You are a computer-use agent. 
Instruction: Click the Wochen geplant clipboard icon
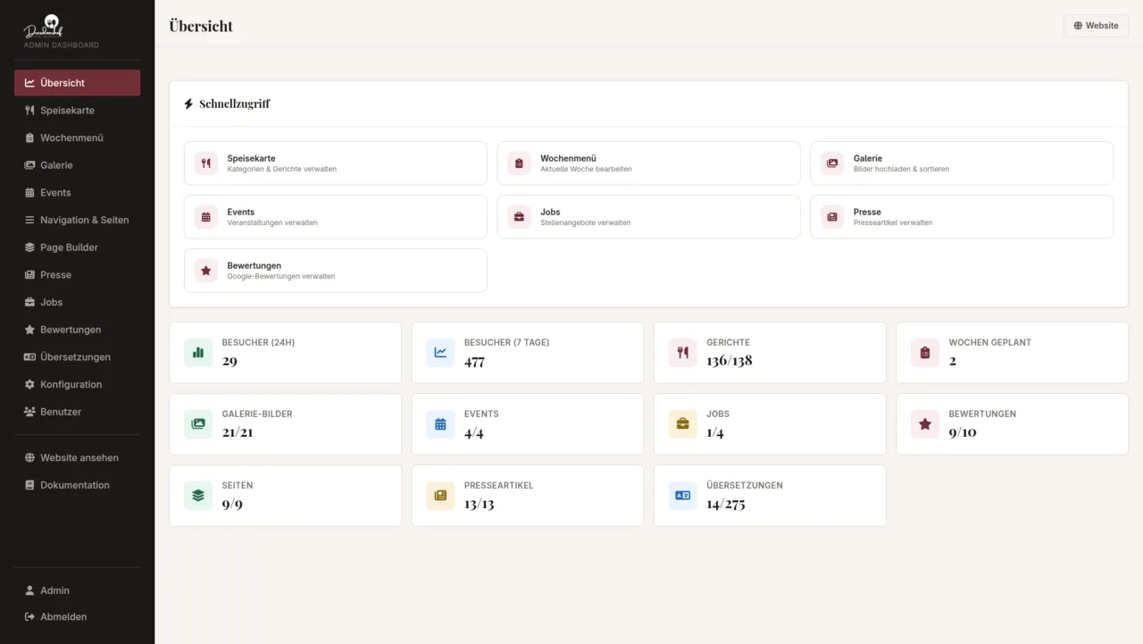[x=925, y=353]
